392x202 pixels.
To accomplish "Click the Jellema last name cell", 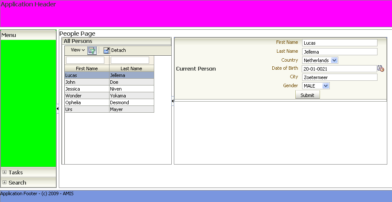I will point(132,75).
